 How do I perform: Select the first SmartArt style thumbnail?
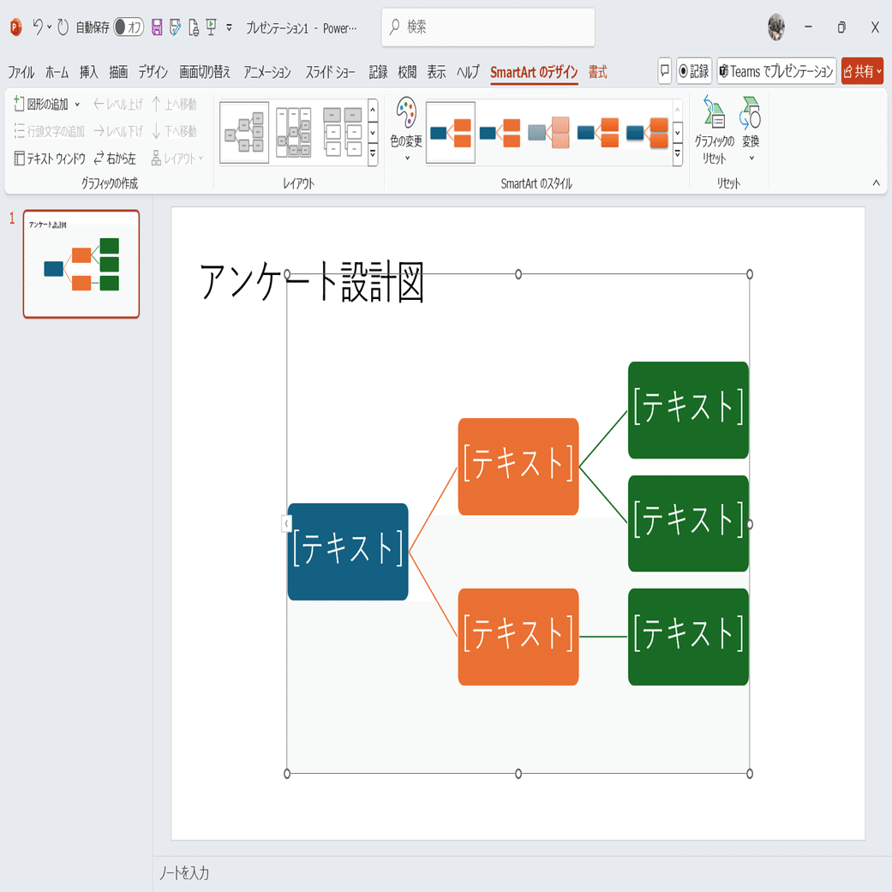(450, 132)
